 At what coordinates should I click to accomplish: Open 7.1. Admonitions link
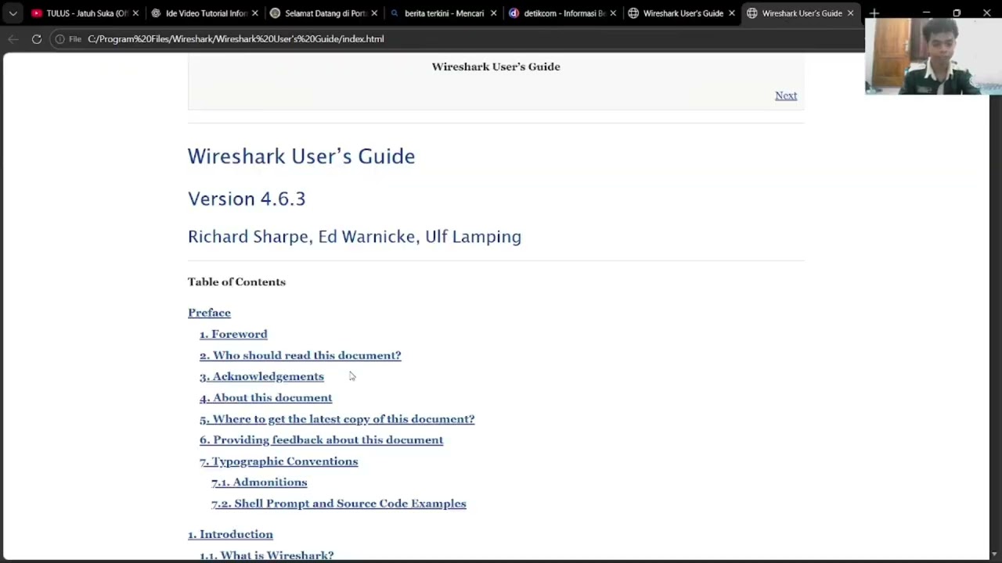coord(259,482)
